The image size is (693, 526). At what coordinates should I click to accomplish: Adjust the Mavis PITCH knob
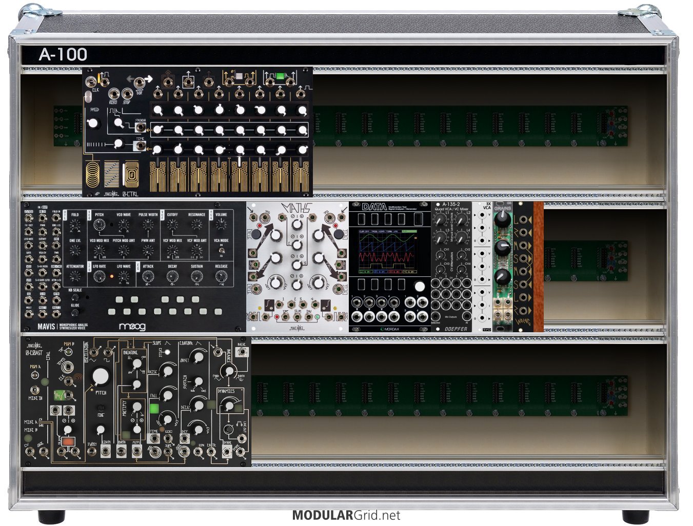(100, 225)
